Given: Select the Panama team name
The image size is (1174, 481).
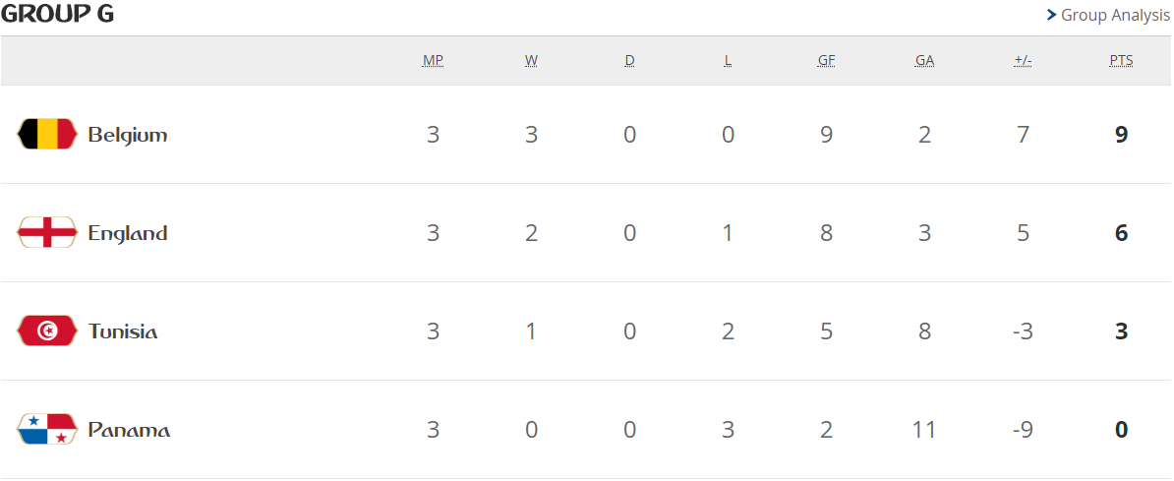Looking at the screenshot, I should pos(129,430).
